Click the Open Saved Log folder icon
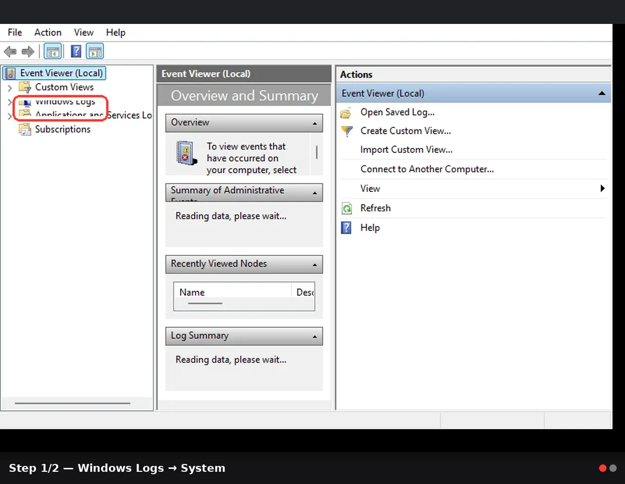Screen dimensions: 625x484 tap(346, 113)
